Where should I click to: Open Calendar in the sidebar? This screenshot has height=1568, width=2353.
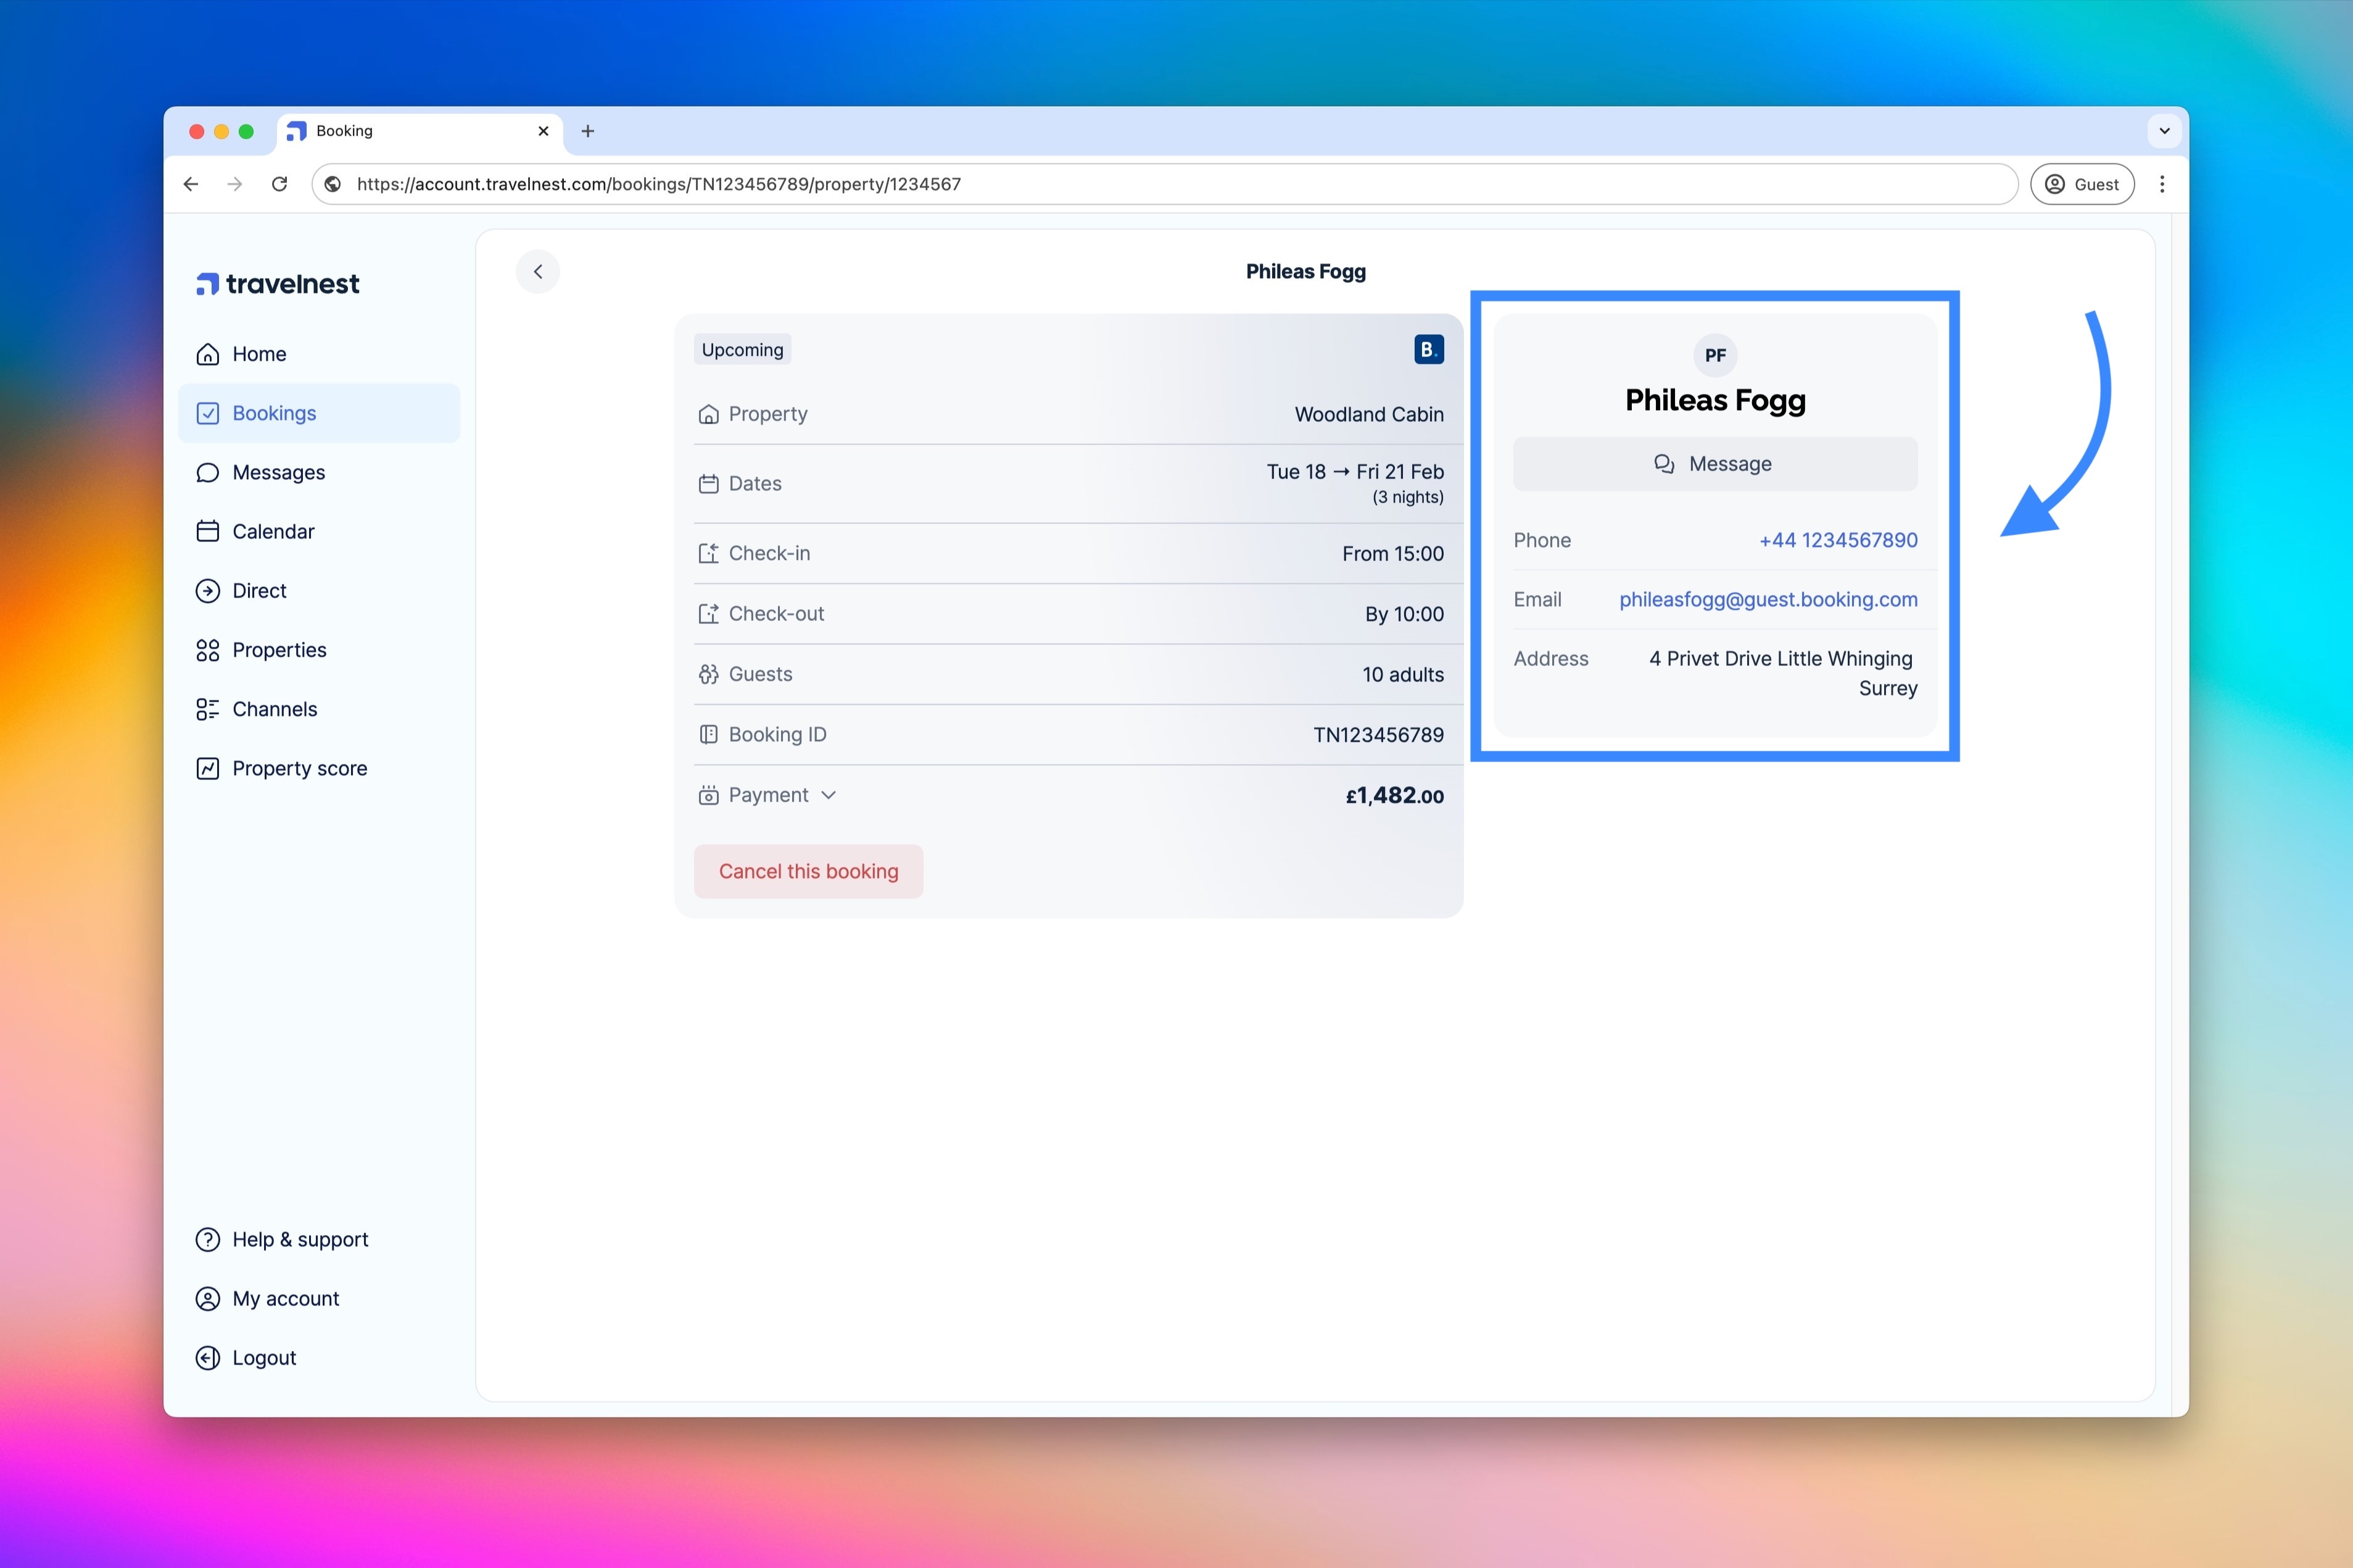tap(272, 532)
